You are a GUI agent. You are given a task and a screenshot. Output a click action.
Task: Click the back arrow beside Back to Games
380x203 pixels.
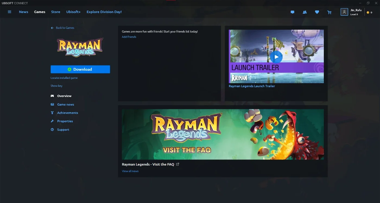point(52,28)
